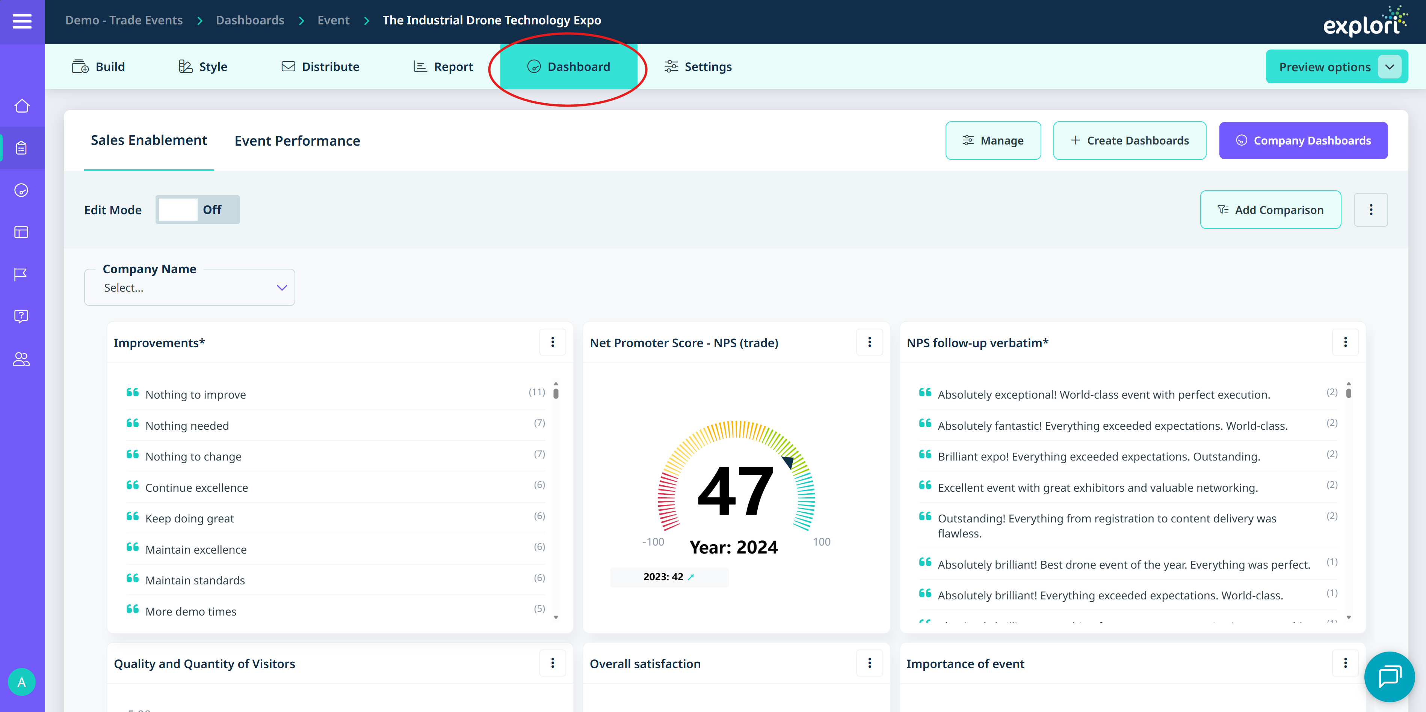Toggle Edit Mode switch on
Viewport: 1426px width, 712px height.
tap(198, 210)
